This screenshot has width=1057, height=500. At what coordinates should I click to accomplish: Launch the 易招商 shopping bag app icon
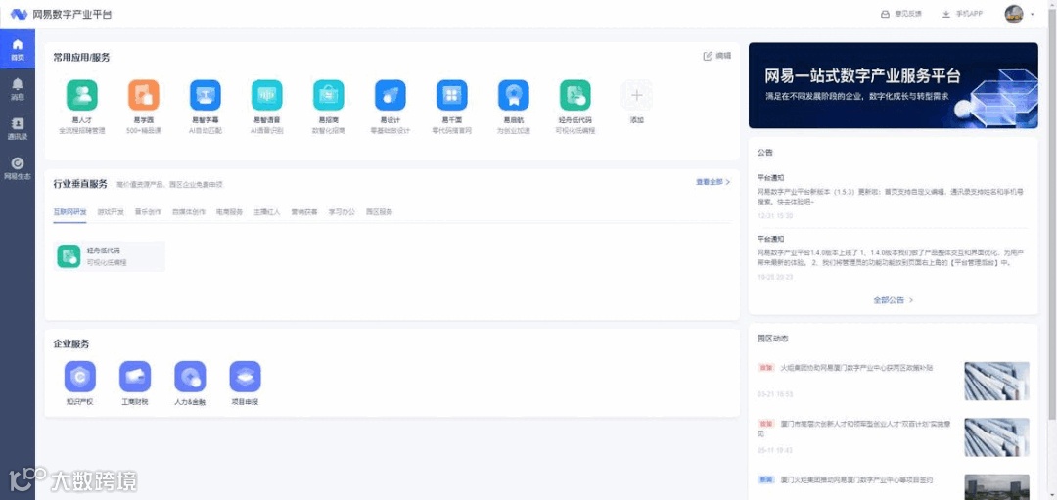pyautogui.click(x=328, y=95)
